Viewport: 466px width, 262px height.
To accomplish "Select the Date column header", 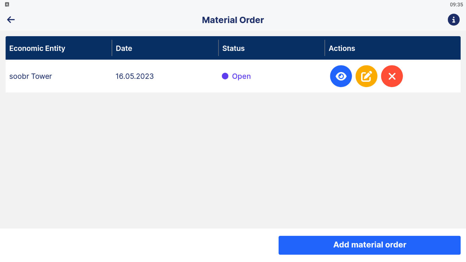I will coord(124,48).
